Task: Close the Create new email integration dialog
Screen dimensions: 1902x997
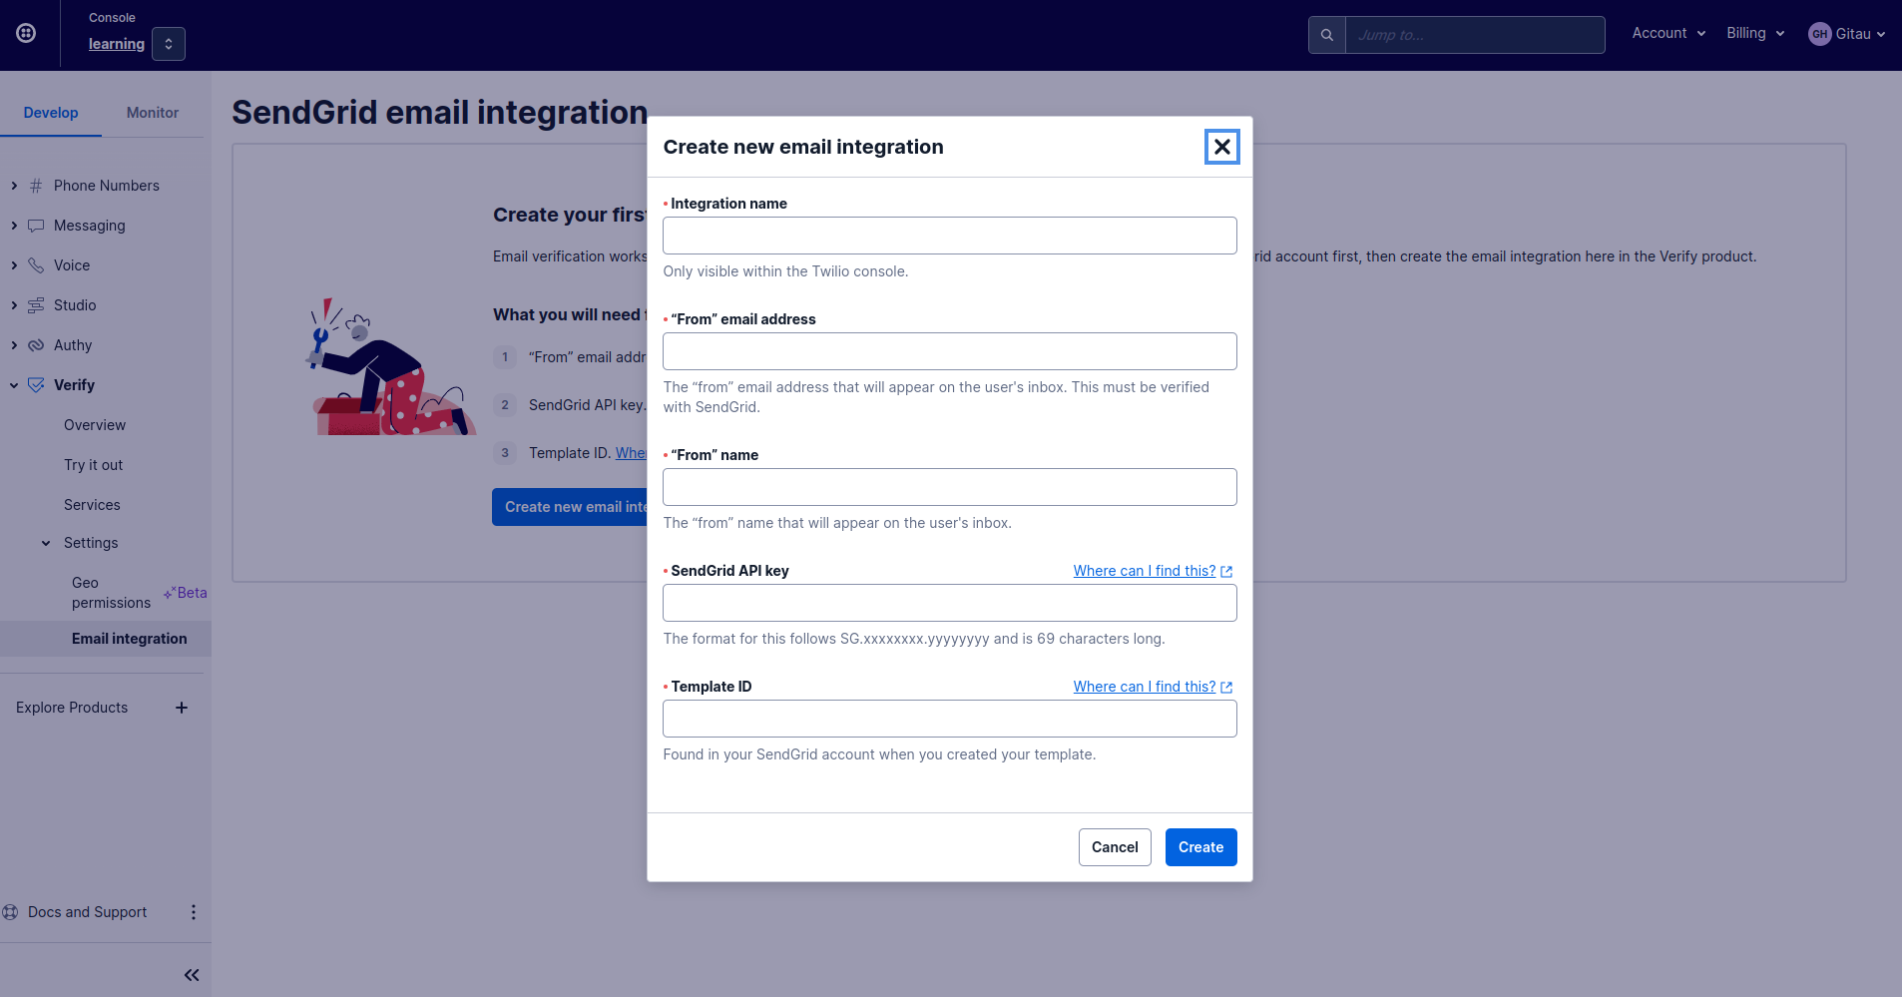Action: tap(1222, 147)
